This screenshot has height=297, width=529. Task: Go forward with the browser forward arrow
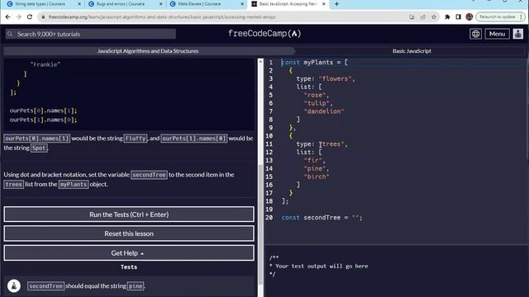(x=18, y=16)
